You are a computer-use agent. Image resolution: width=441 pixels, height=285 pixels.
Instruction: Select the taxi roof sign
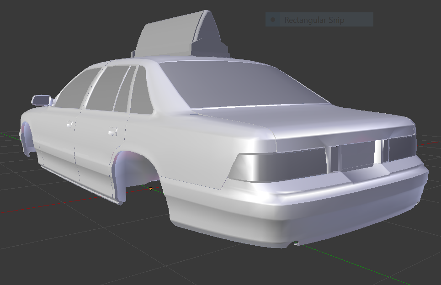(180, 35)
